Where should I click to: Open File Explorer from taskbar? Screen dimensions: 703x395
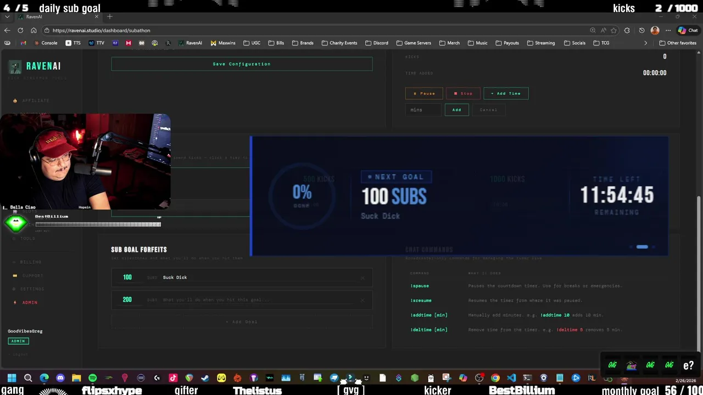tap(76, 377)
